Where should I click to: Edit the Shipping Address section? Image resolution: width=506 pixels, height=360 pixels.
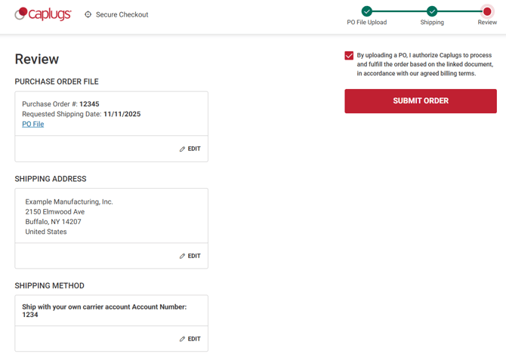click(x=190, y=256)
